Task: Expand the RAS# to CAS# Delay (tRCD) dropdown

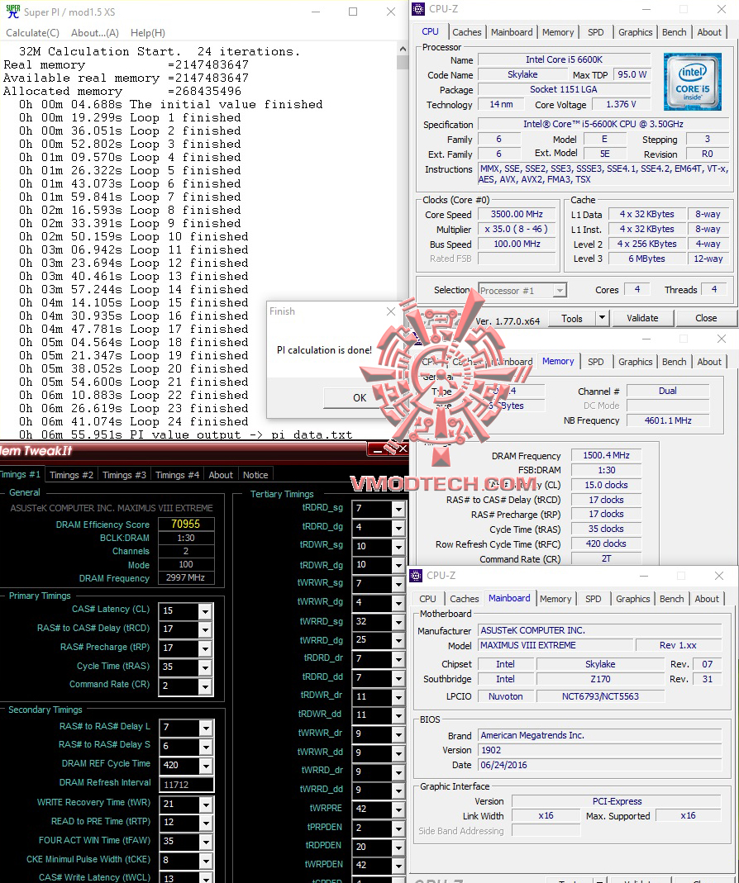Action: tap(205, 629)
